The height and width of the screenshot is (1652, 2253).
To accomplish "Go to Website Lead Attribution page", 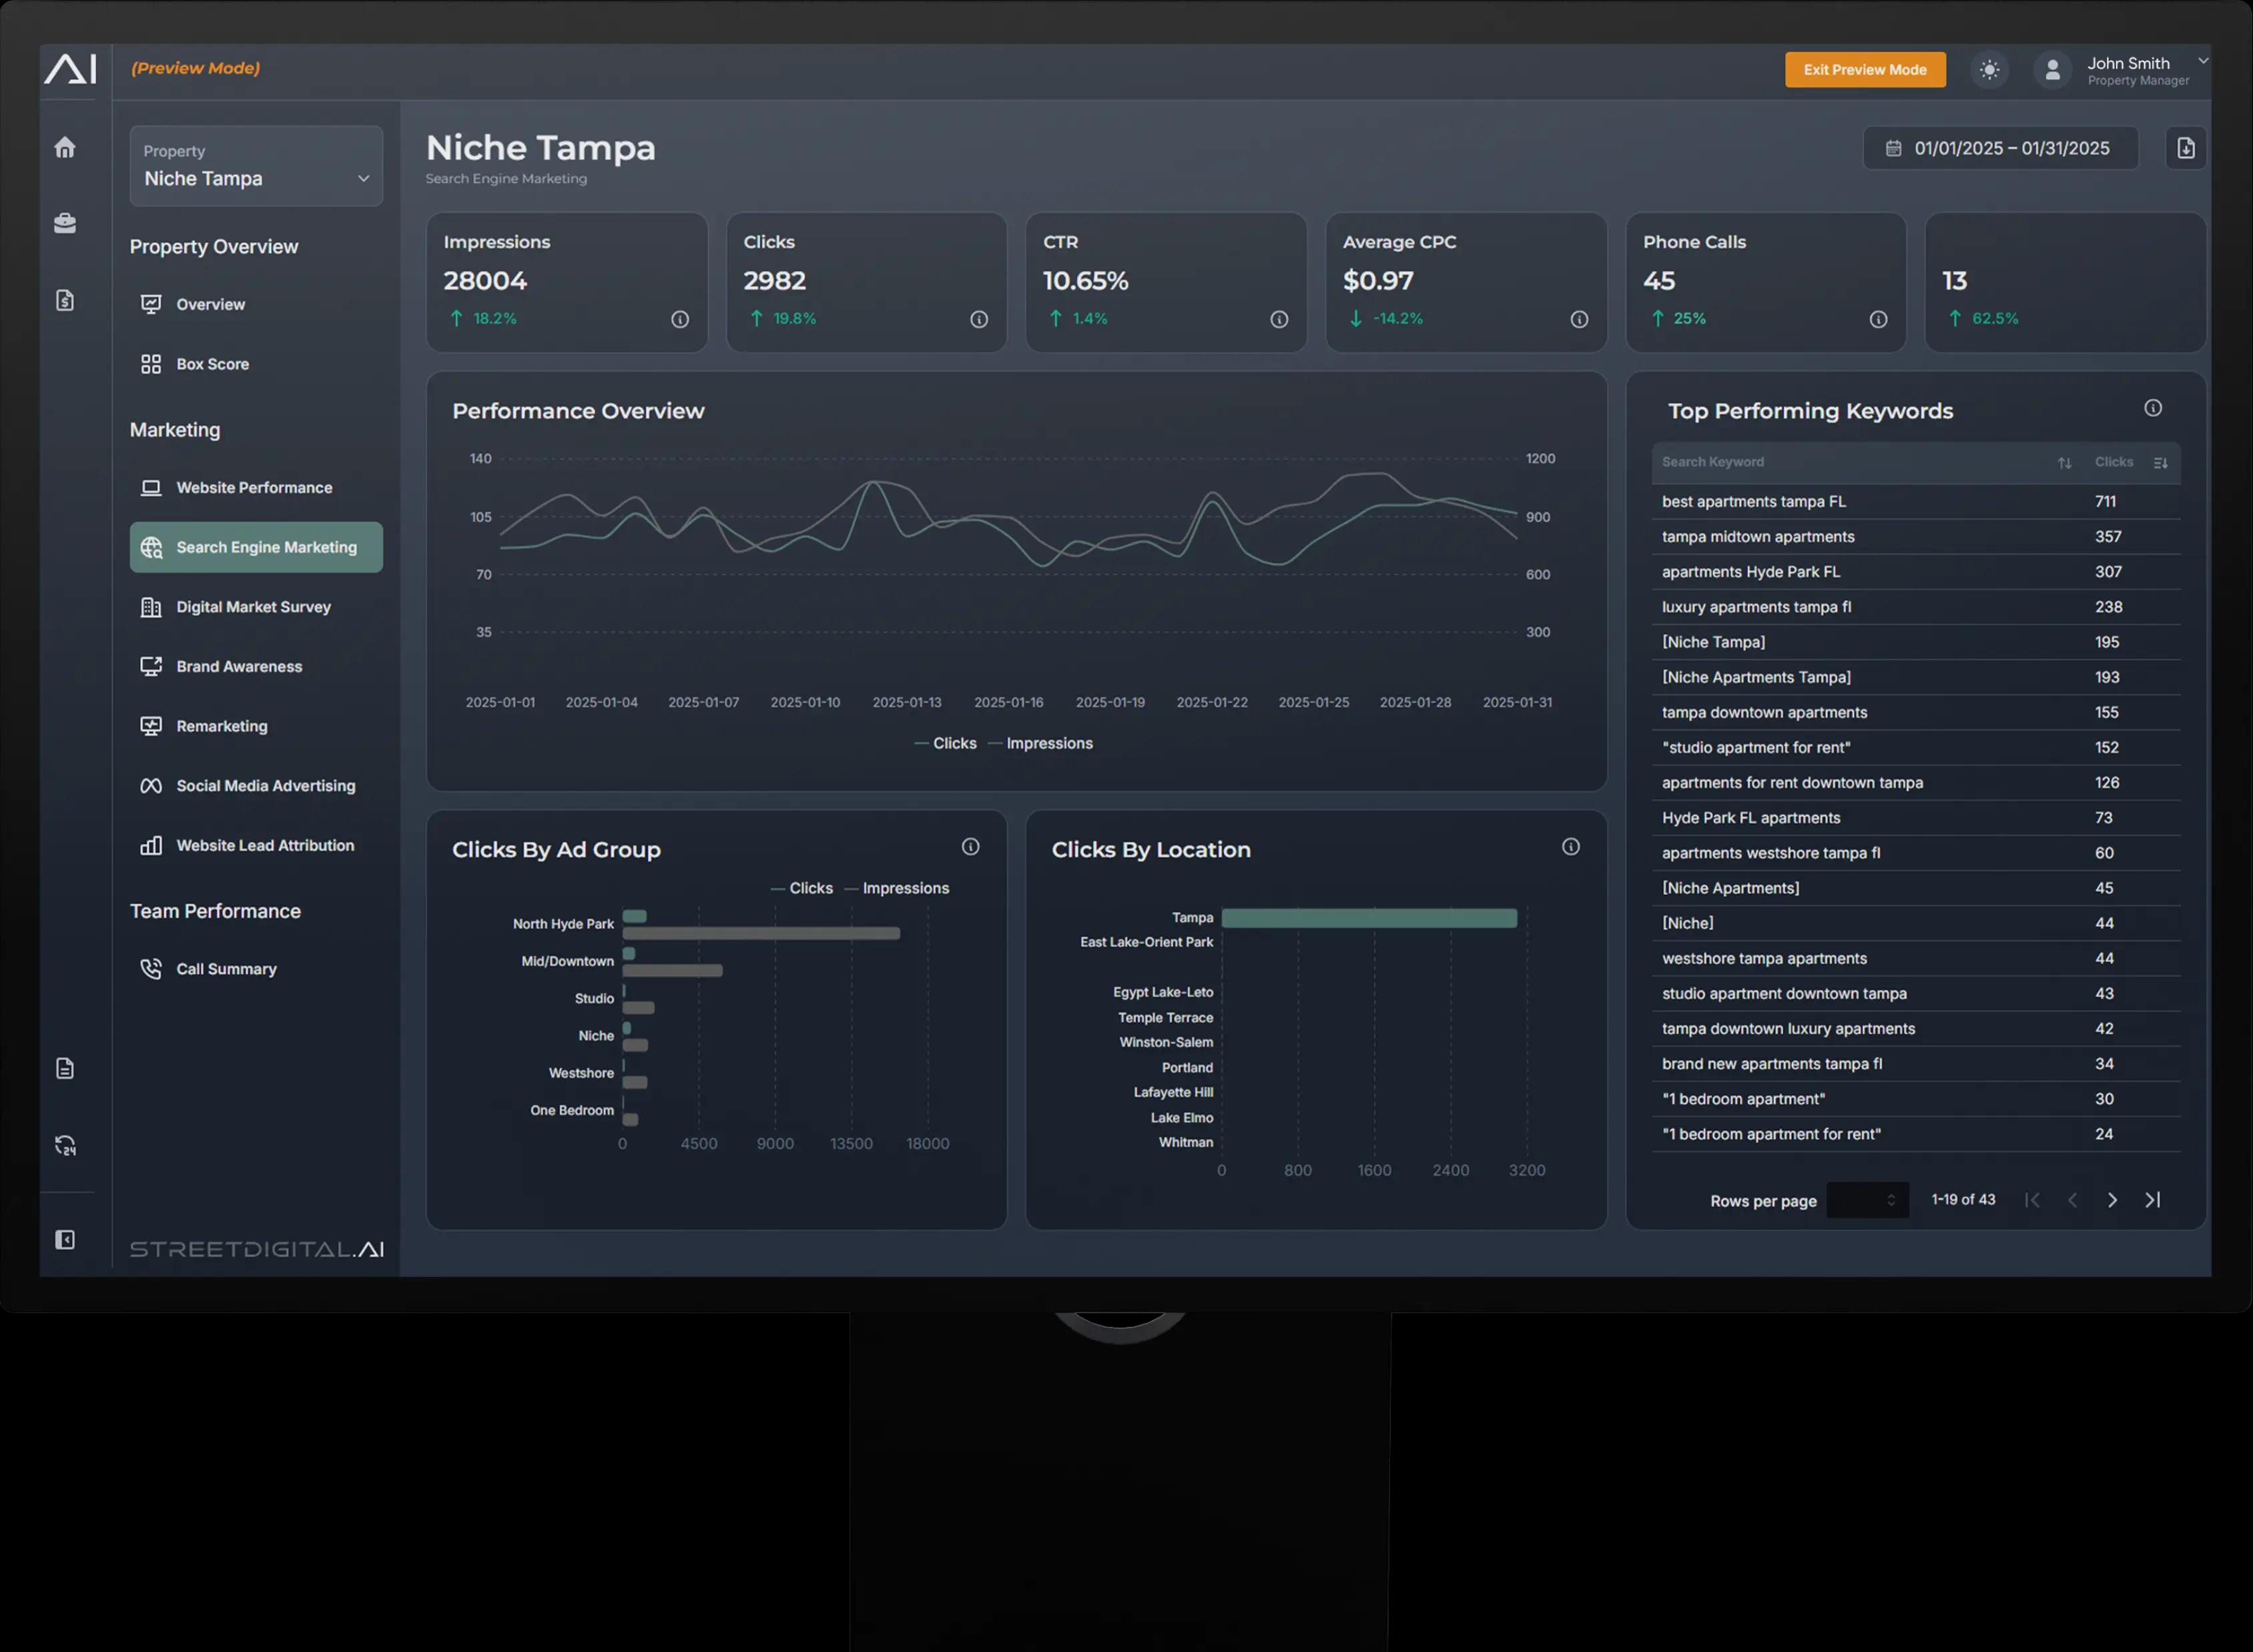I will pyautogui.click(x=265, y=846).
